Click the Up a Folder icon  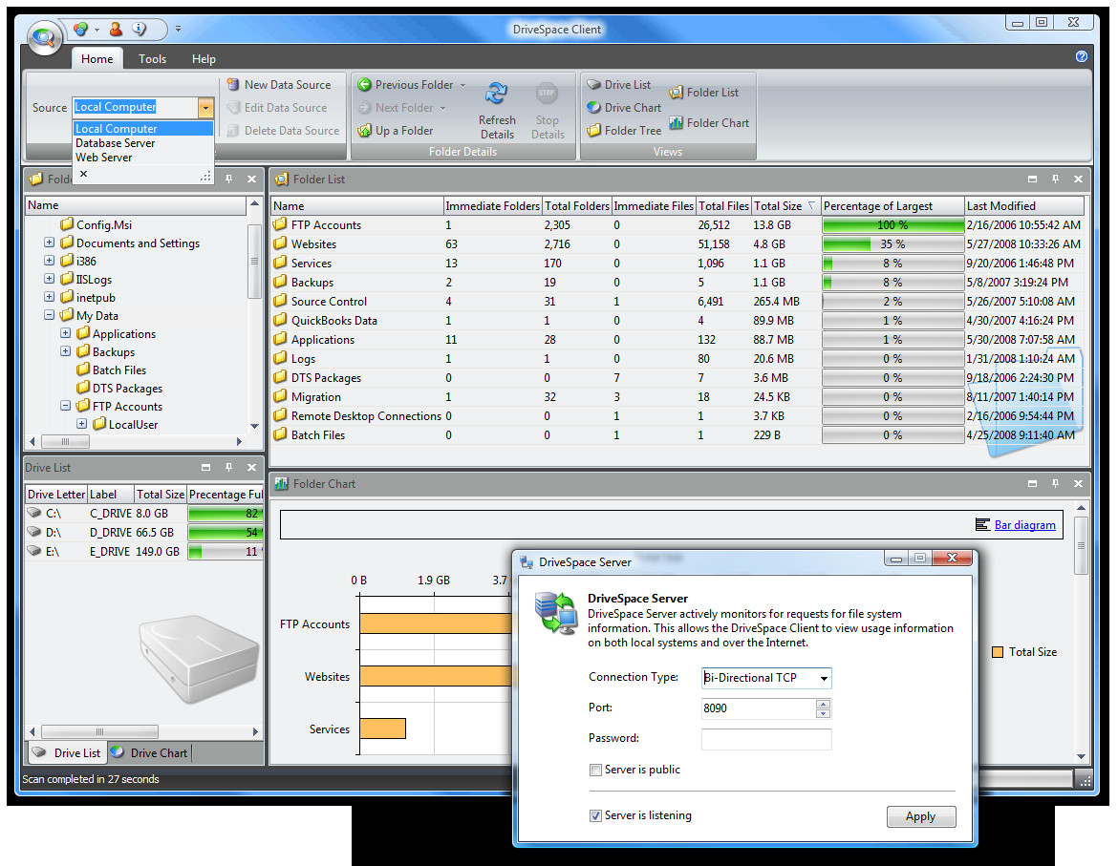(x=364, y=130)
